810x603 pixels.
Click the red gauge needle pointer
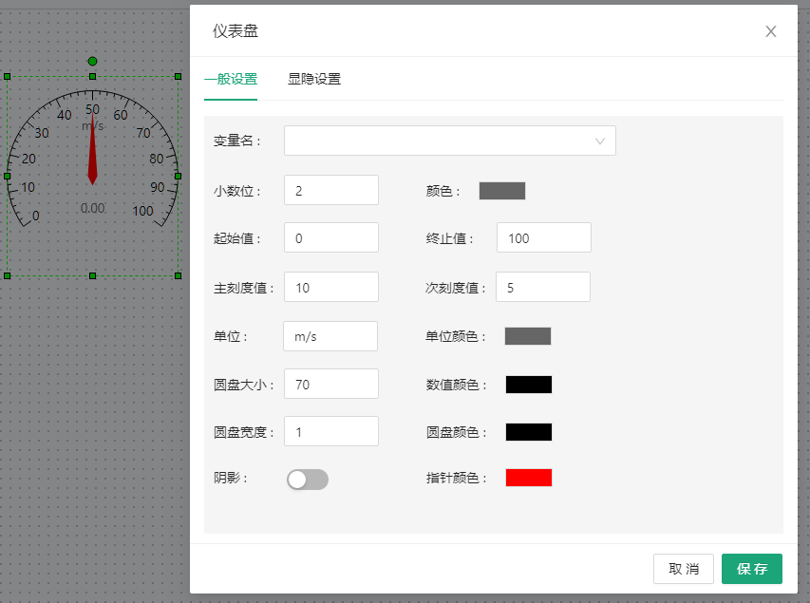pyautogui.click(x=92, y=150)
